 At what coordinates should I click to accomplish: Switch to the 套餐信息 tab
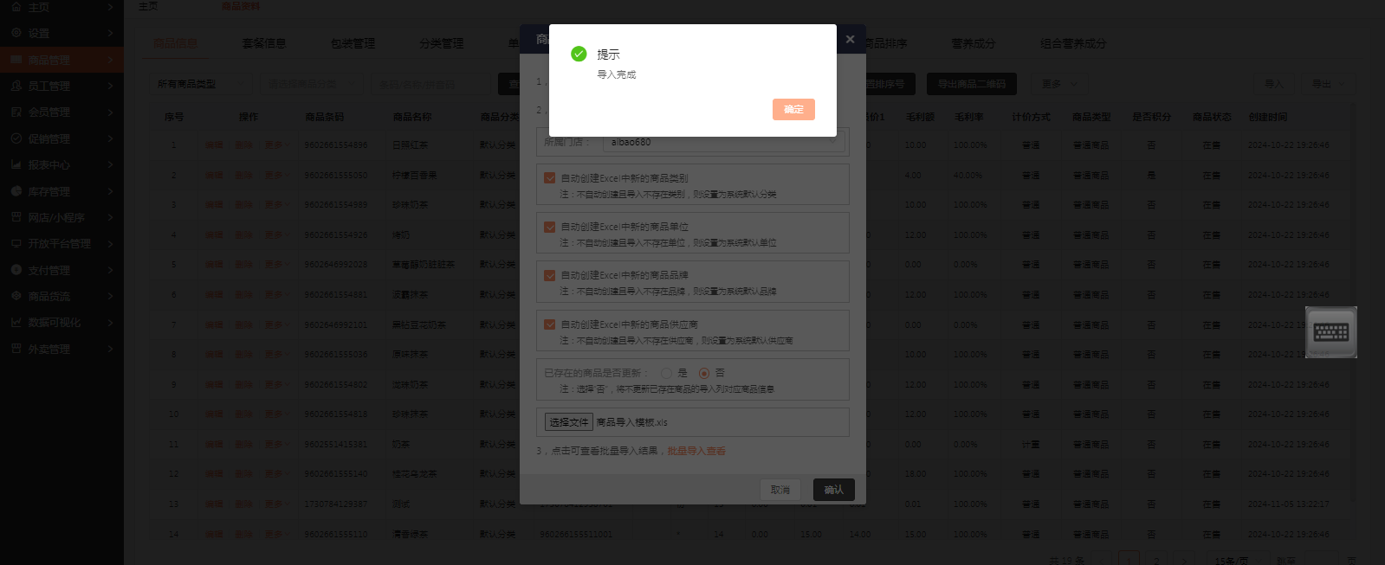(264, 43)
